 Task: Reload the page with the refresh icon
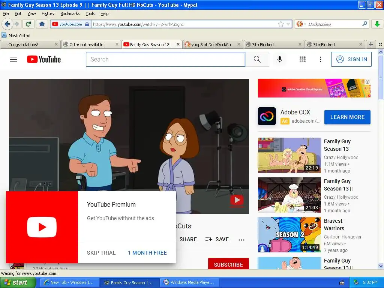point(28,24)
